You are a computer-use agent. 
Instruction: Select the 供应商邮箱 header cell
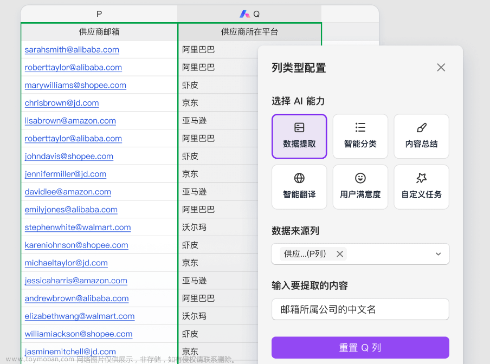pos(99,31)
